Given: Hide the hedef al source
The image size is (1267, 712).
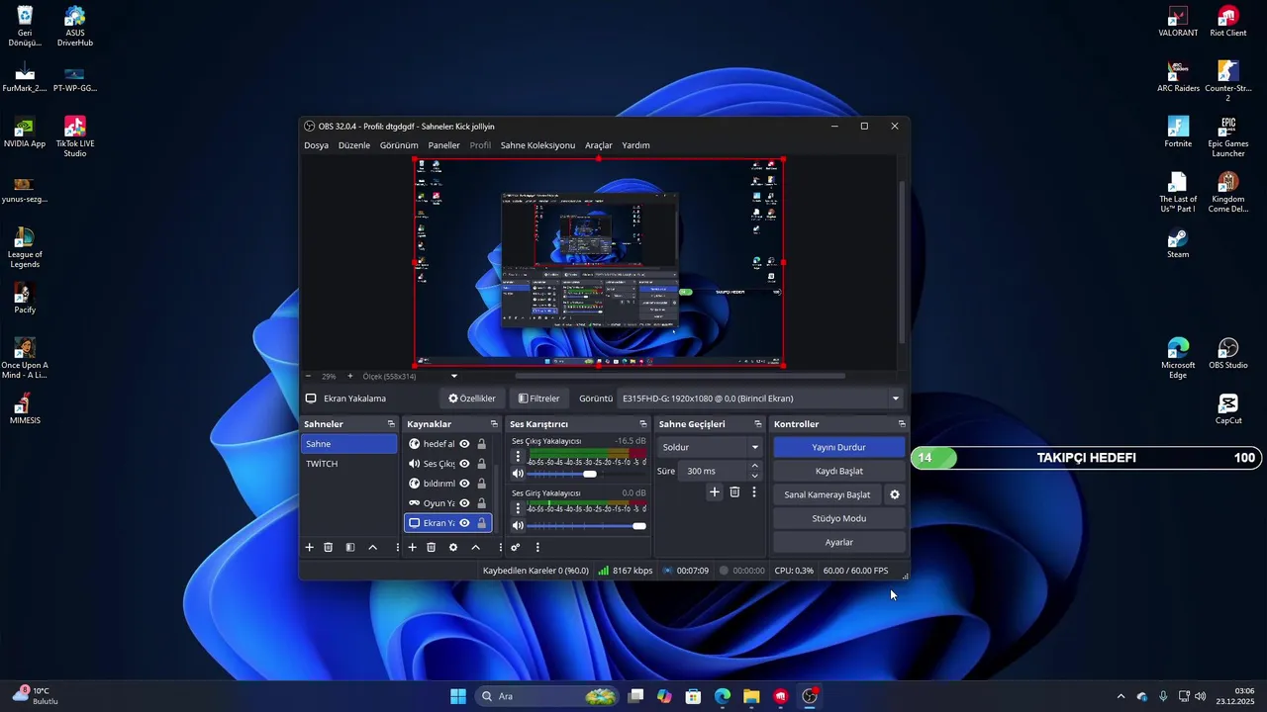Looking at the screenshot, I should click(x=464, y=444).
